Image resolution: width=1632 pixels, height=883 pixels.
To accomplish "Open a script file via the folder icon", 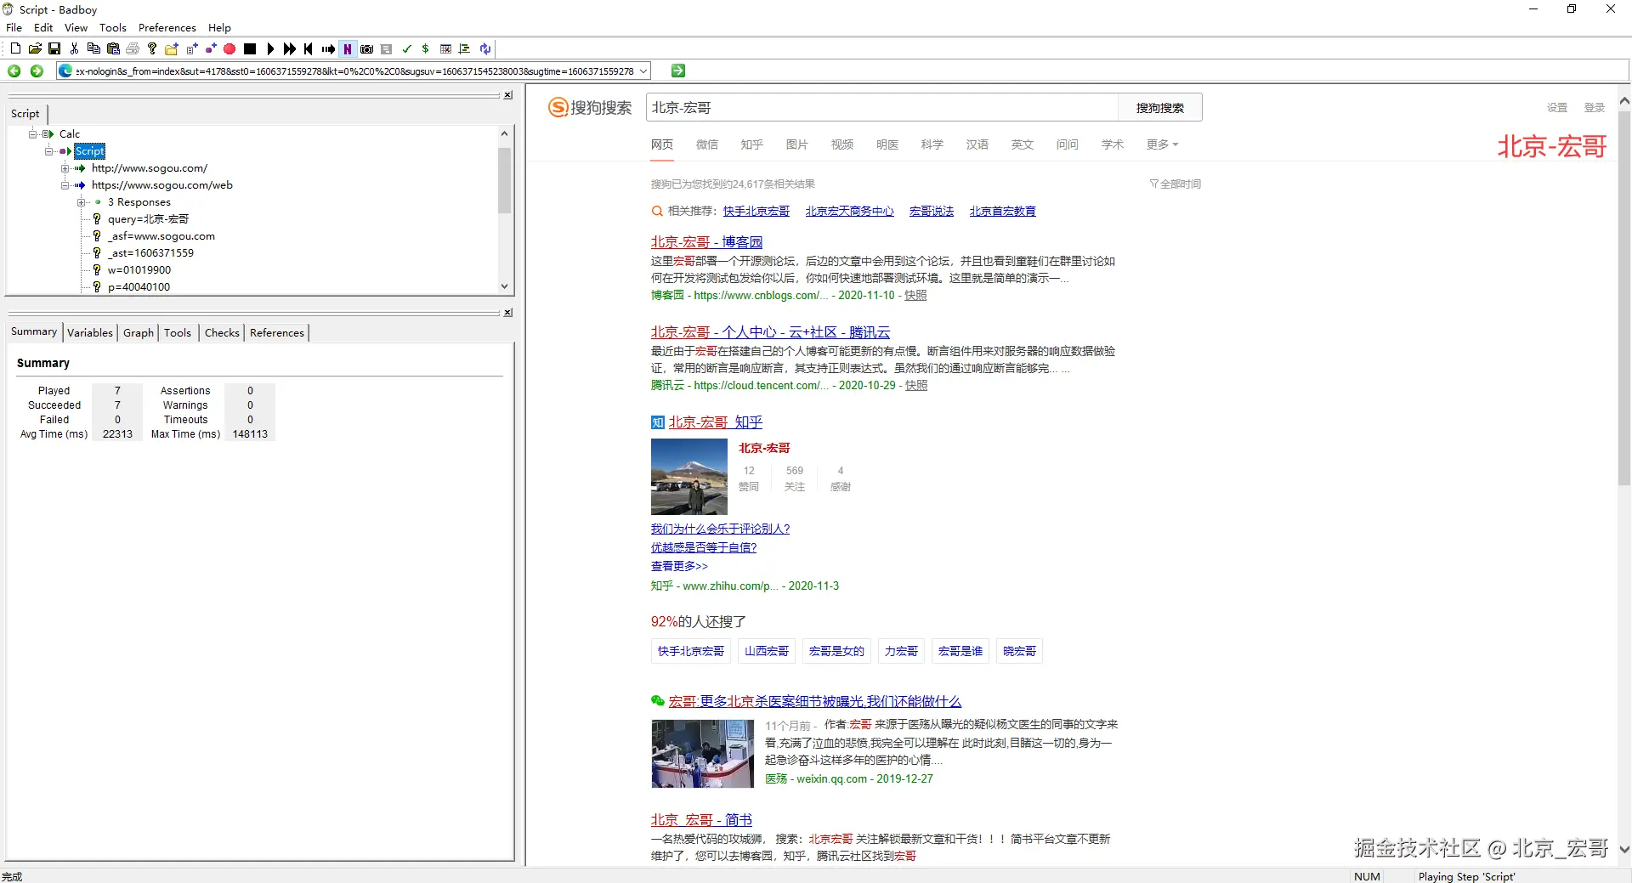I will tap(35, 49).
